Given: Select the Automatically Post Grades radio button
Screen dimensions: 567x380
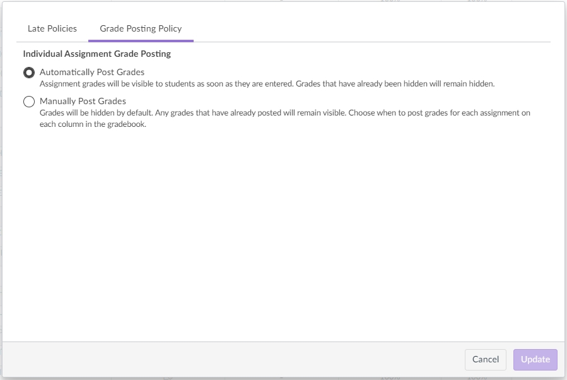Looking at the screenshot, I should coord(29,73).
